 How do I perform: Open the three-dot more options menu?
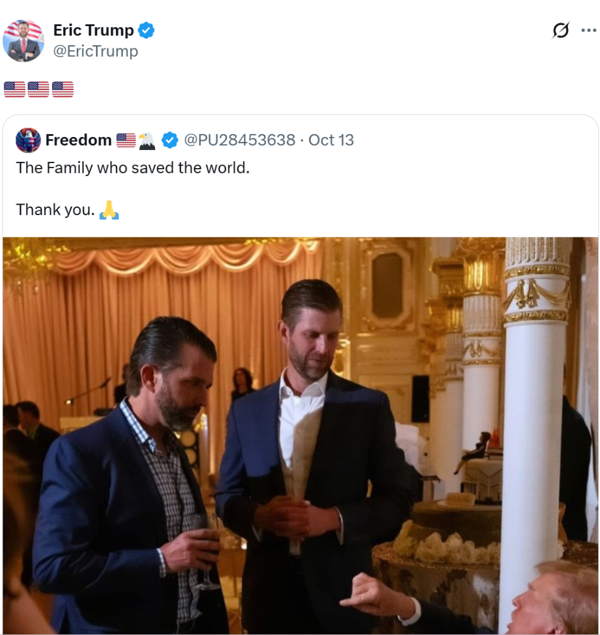tap(588, 30)
